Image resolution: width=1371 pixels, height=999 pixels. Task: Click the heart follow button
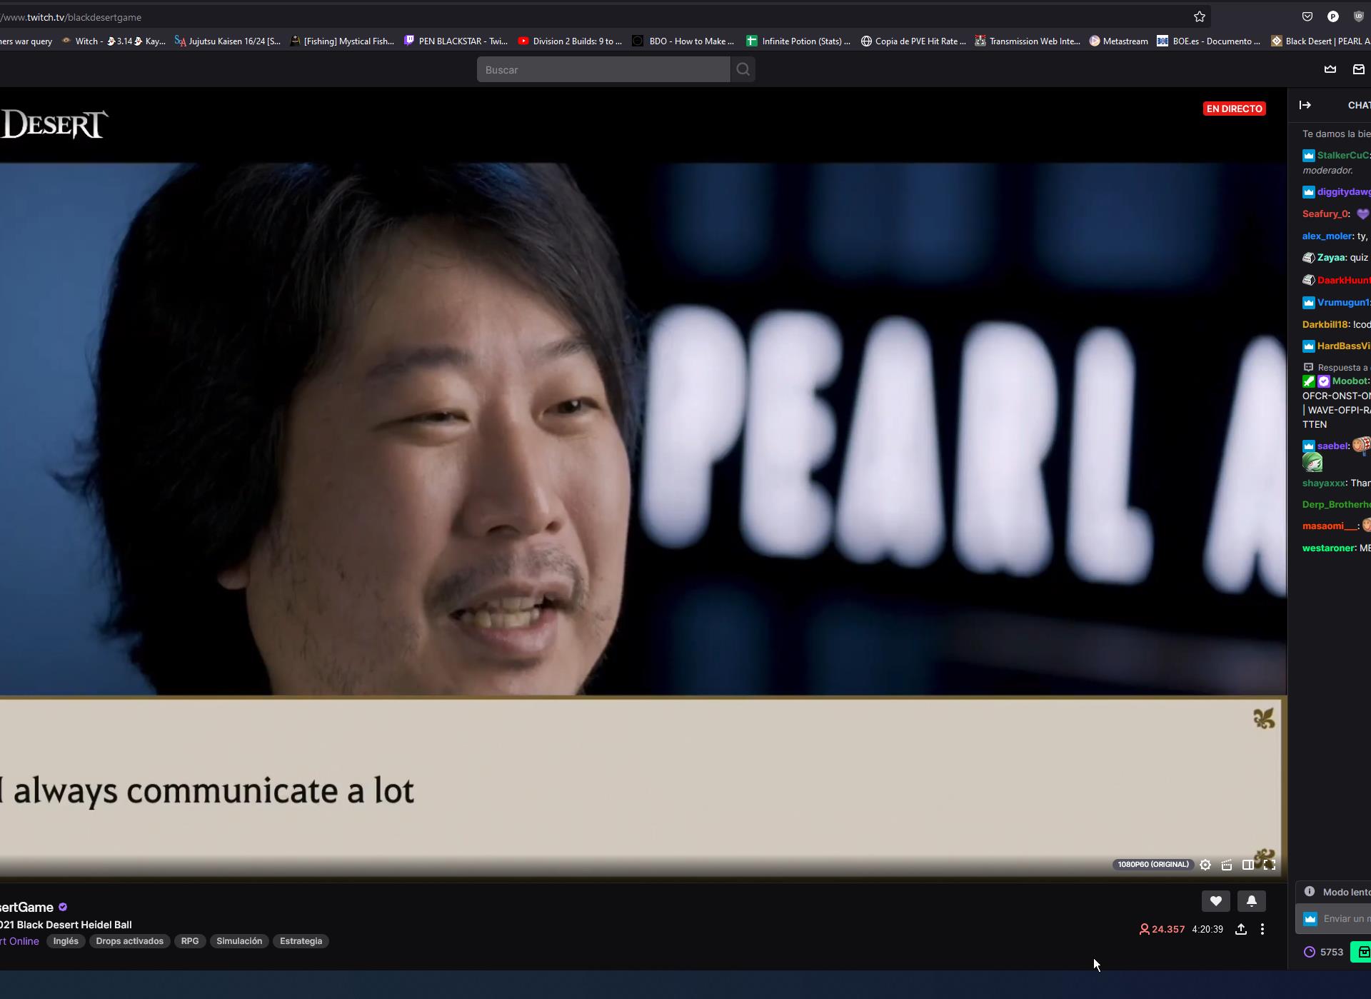point(1215,901)
